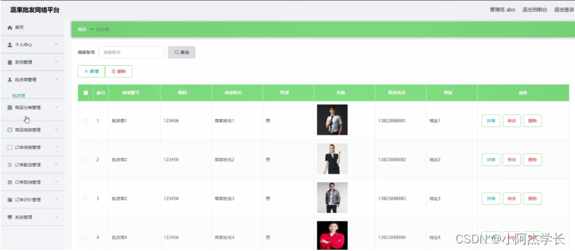This screenshot has height=251, width=575.
Task: Click the red-shirt avatar of 批发商4
Action: pos(332,236)
